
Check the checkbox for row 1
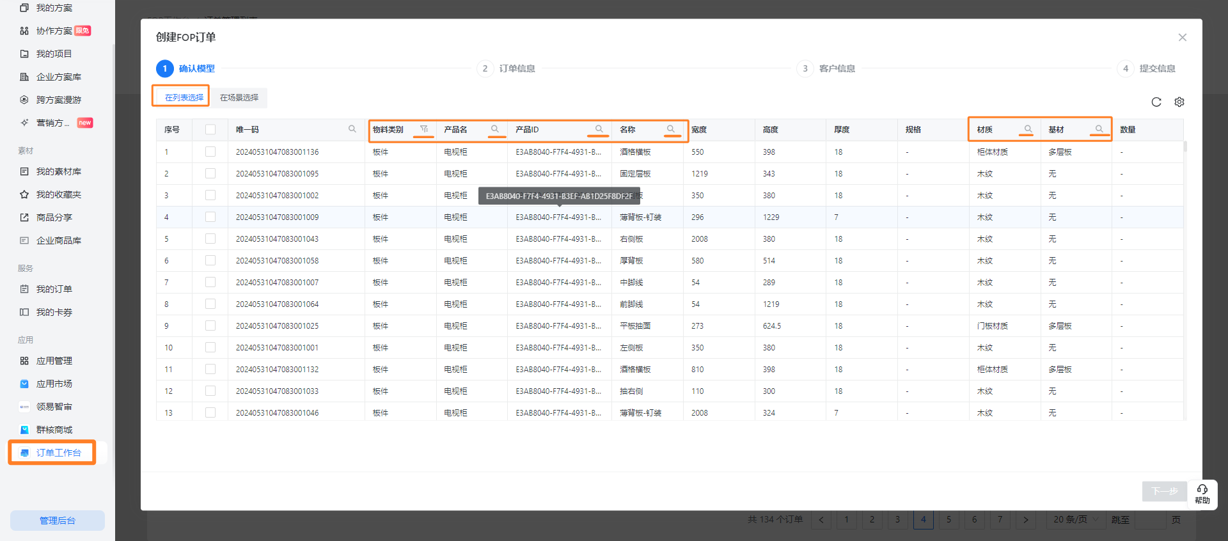click(210, 152)
